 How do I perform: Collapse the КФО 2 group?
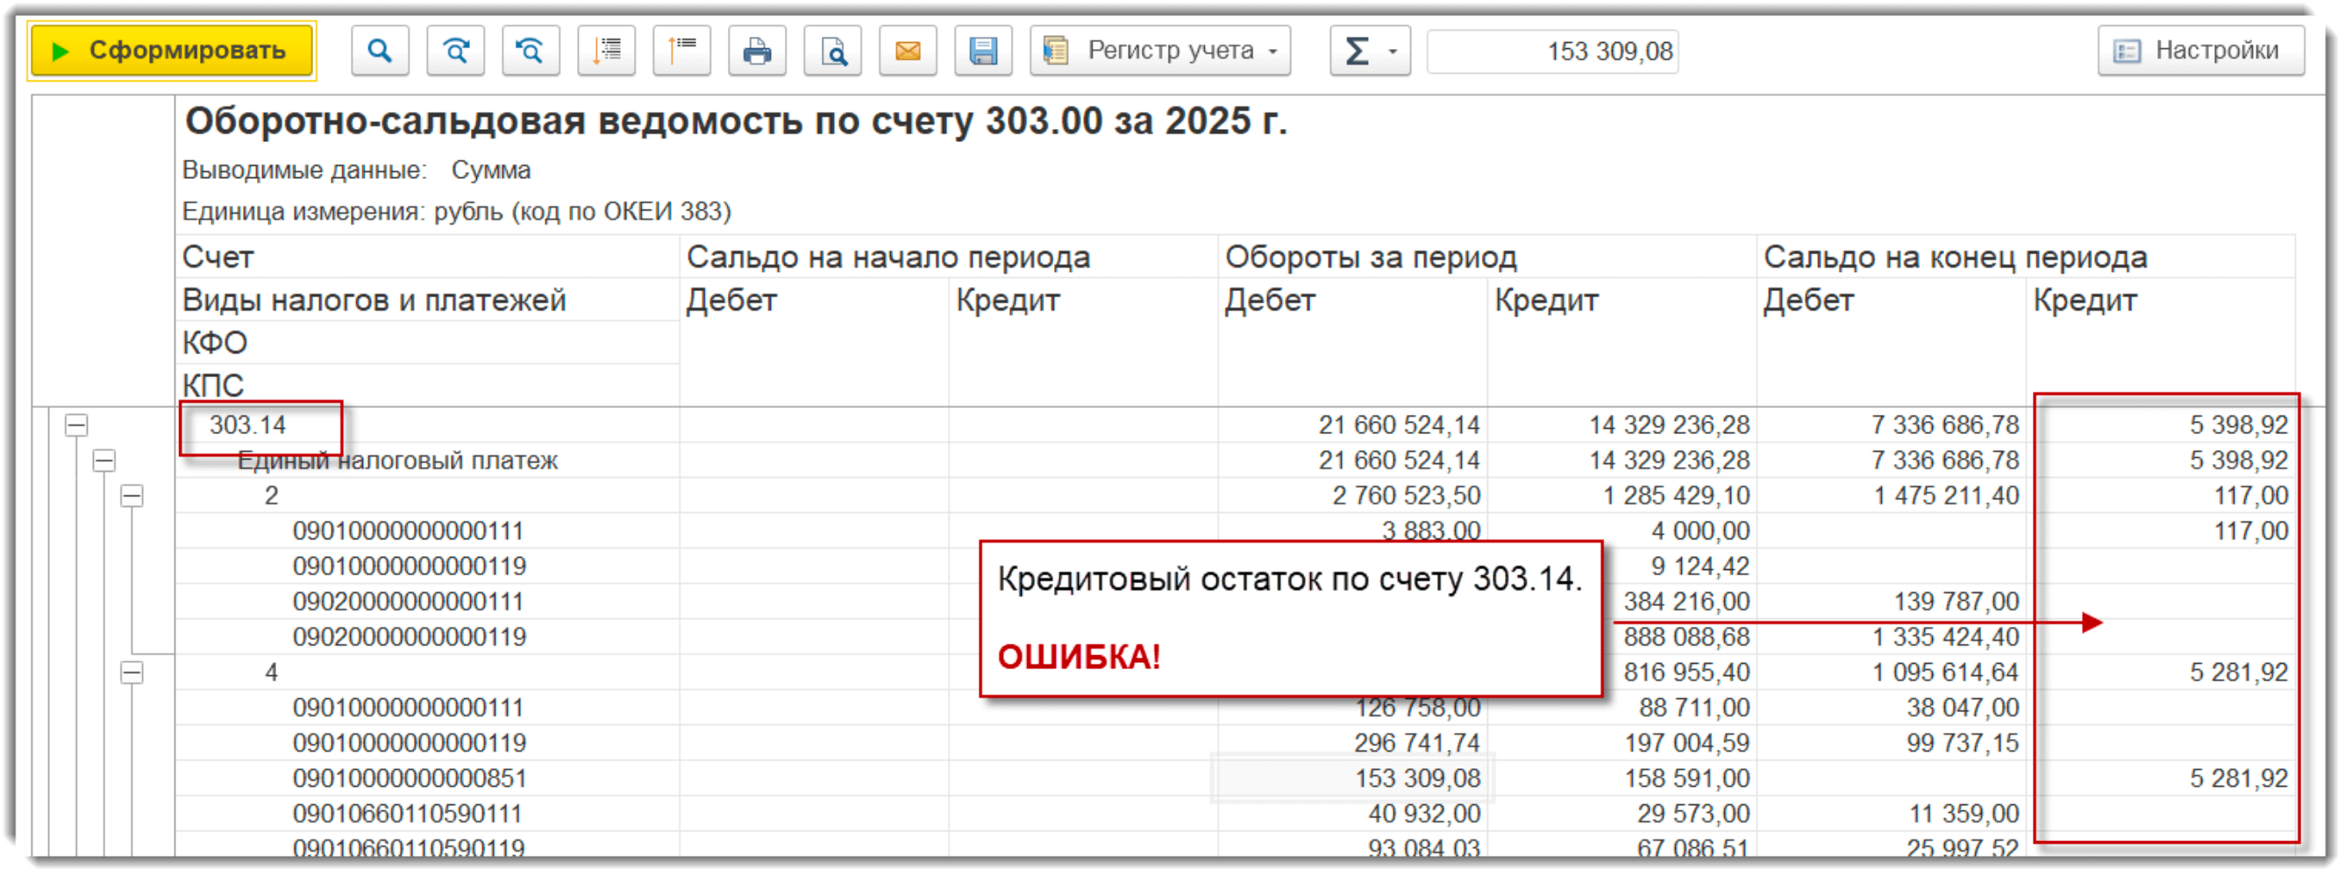tap(132, 496)
